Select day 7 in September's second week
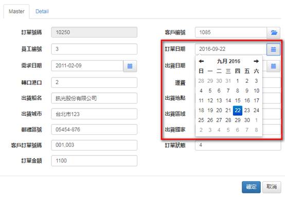Screen dimensions: 285x197 [228, 91]
